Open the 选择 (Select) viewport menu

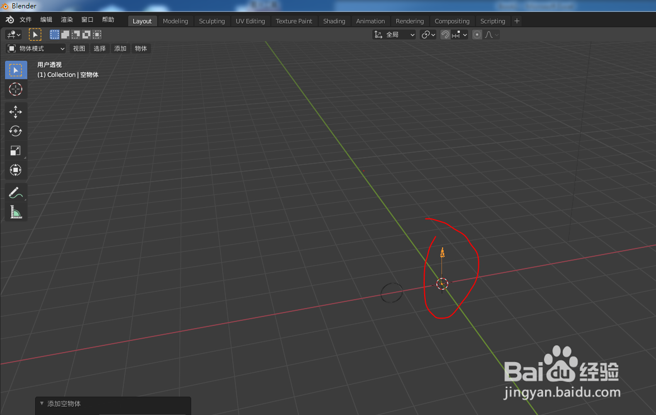100,48
